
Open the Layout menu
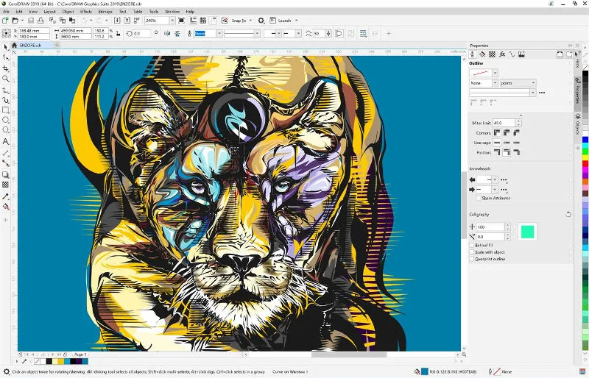(49, 12)
